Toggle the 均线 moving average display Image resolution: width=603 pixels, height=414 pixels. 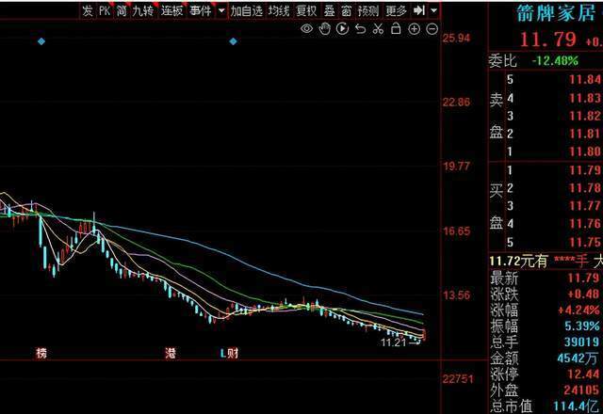[279, 10]
